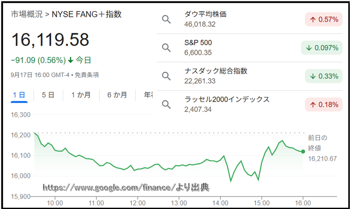Image resolution: width=350 pixels, height=209 pixels.
Task: Open the partially hidden 年初来 tab
Action: [x=148, y=95]
